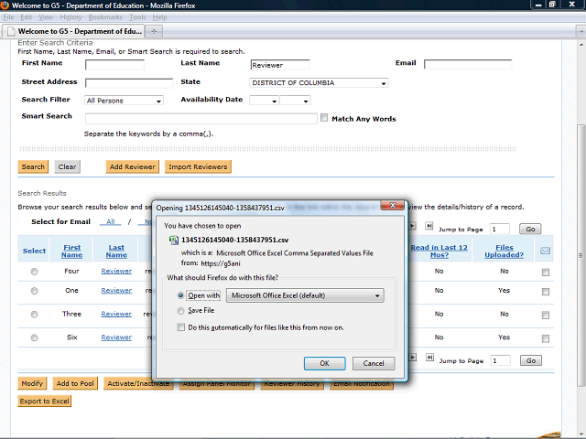Click the Excel CSV file icon in dialog
This screenshot has height=439, width=586.
[173, 239]
